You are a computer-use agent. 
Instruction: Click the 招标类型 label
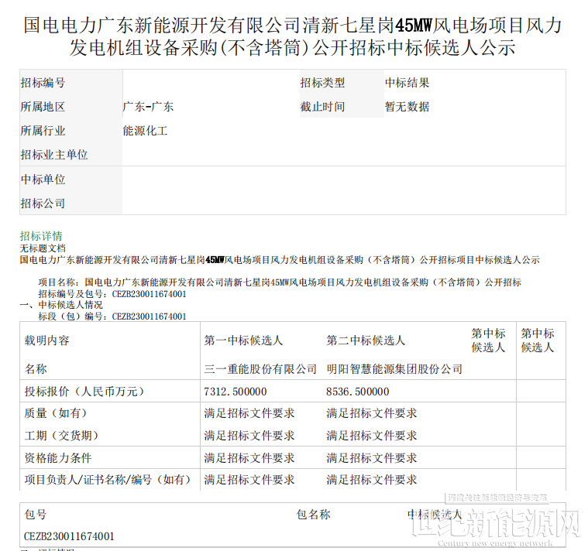tap(322, 83)
